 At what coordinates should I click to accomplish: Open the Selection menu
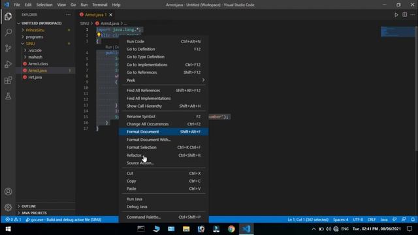[44, 5]
